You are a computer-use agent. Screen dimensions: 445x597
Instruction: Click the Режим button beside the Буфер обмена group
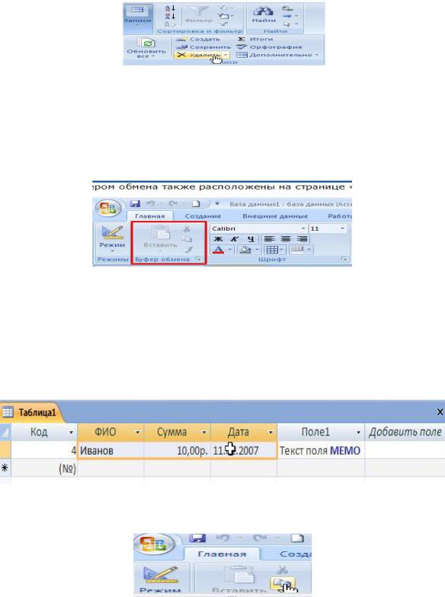coord(112,239)
